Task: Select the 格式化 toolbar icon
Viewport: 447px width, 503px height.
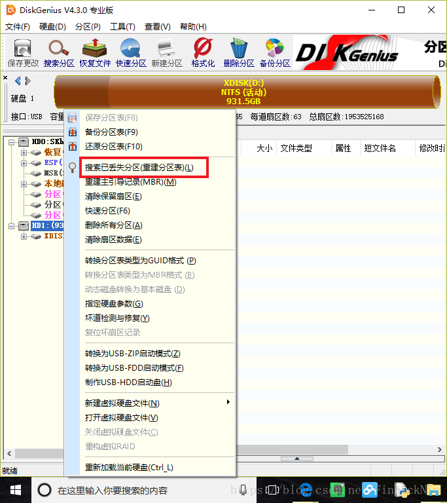Action: tap(203, 53)
